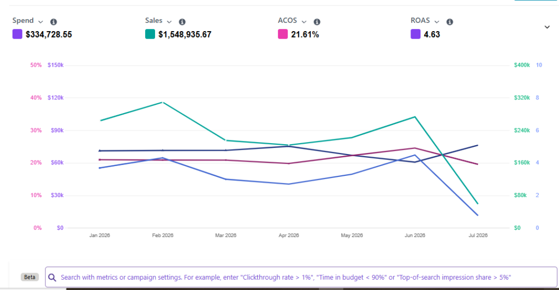This screenshot has width=559, height=290.
Task: Focus the metrics or campaign settings search field
Action: click(x=301, y=277)
